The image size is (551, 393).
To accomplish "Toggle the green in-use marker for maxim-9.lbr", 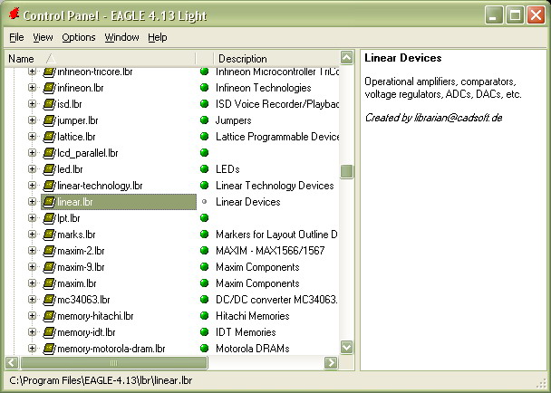I will tap(204, 266).
